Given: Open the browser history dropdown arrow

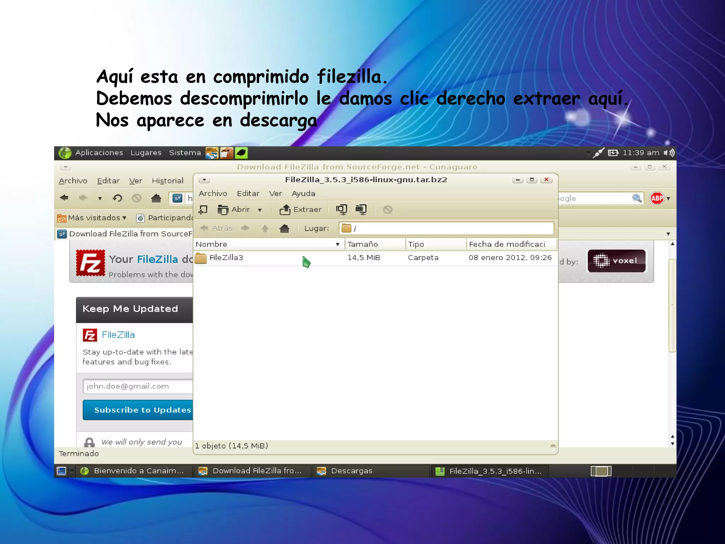Looking at the screenshot, I should tap(100, 198).
